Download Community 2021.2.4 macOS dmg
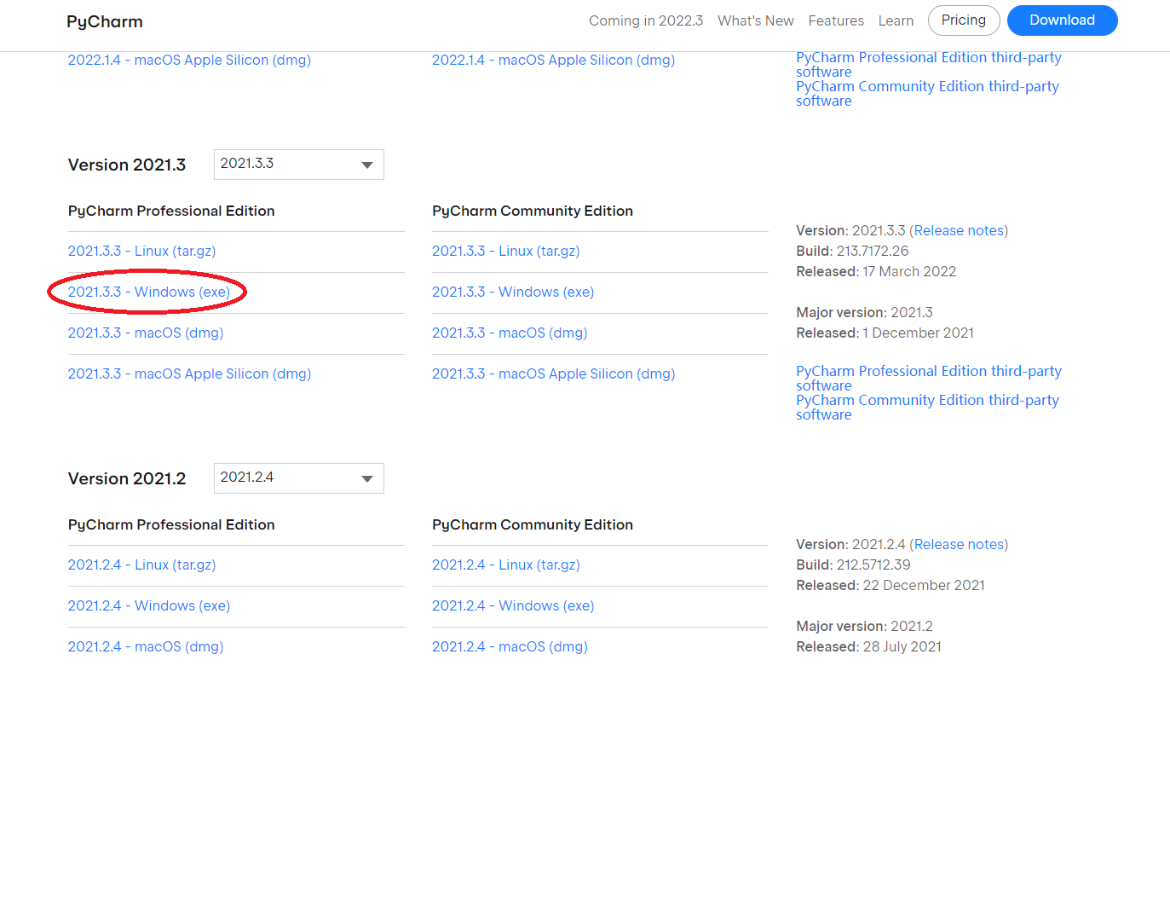The width and height of the screenshot is (1170, 909). coord(510,646)
